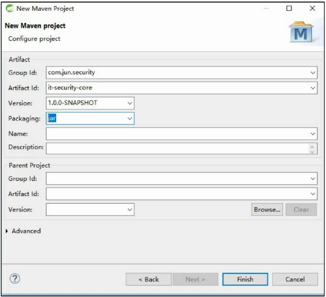Image resolution: width=326 pixels, height=297 pixels.
Task: Minimize the New Maven Project dialog
Action: point(266,9)
